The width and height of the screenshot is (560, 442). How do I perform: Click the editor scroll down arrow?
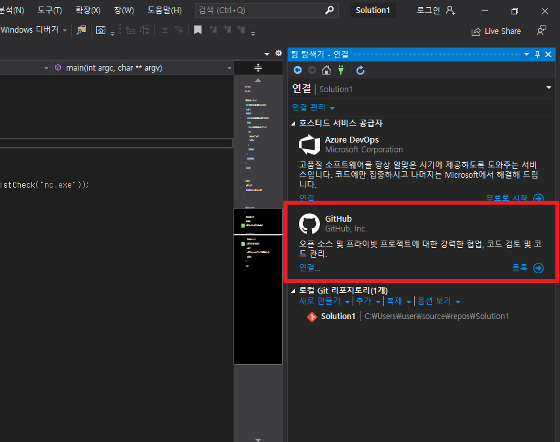(258, 439)
